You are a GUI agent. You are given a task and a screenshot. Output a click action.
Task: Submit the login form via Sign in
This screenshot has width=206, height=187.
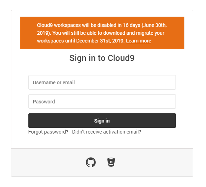click(102, 121)
